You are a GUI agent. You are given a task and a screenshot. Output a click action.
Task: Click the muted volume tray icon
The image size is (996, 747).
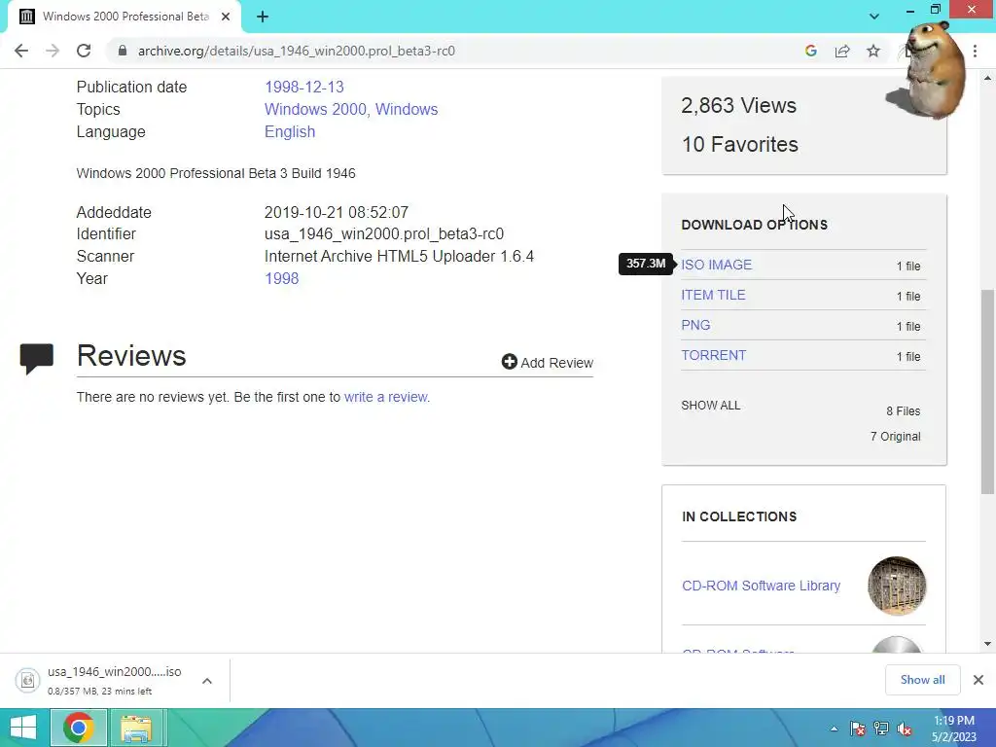point(905,729)
